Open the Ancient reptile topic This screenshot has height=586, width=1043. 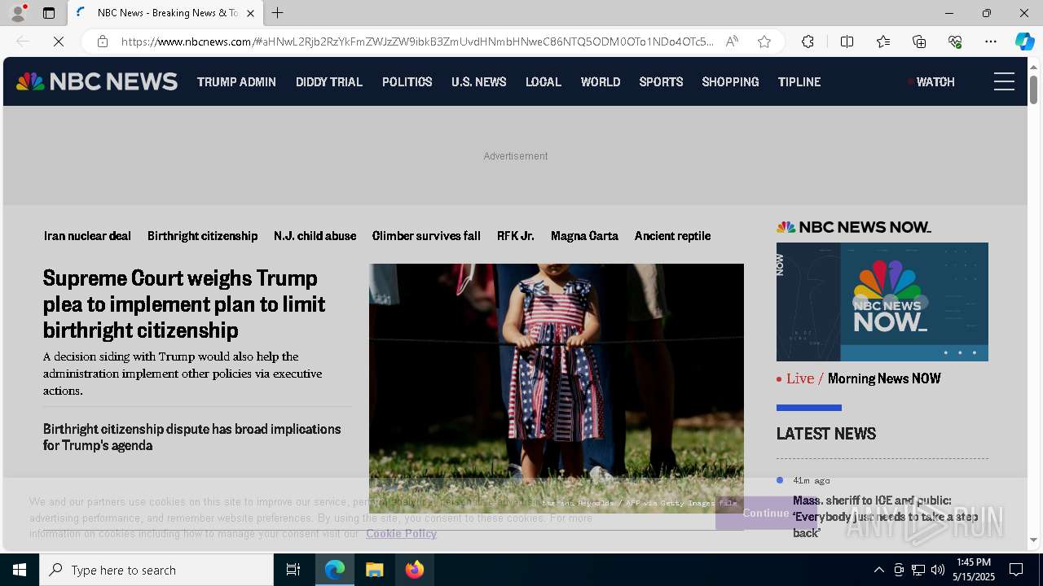tap(672, 235)
